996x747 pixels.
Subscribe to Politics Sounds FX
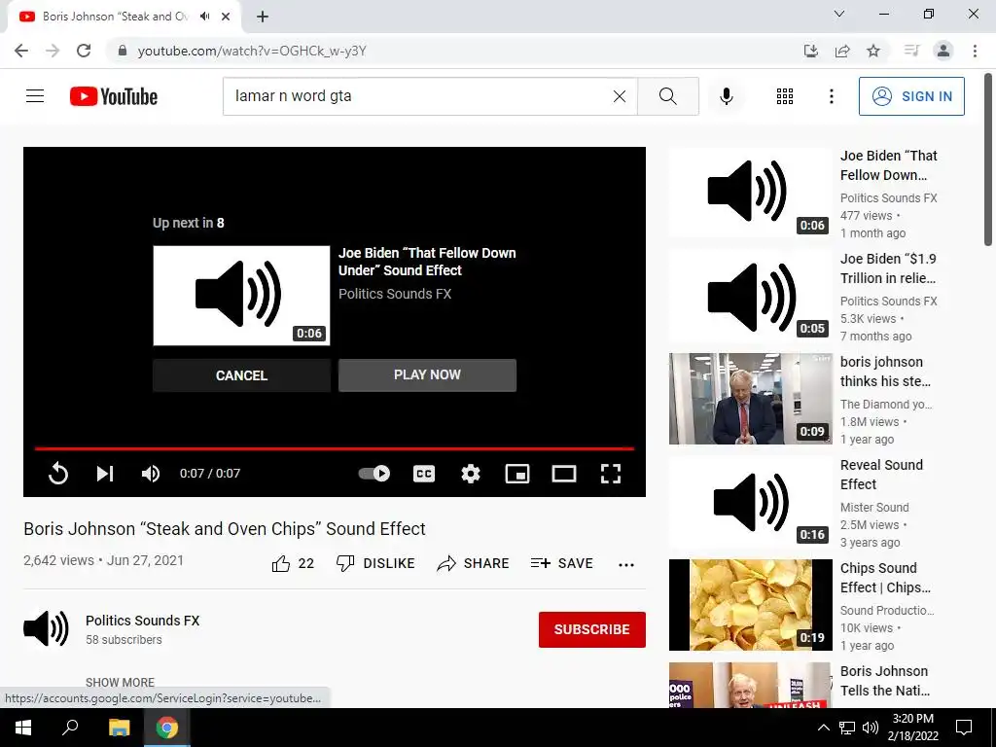pos(592,629)
